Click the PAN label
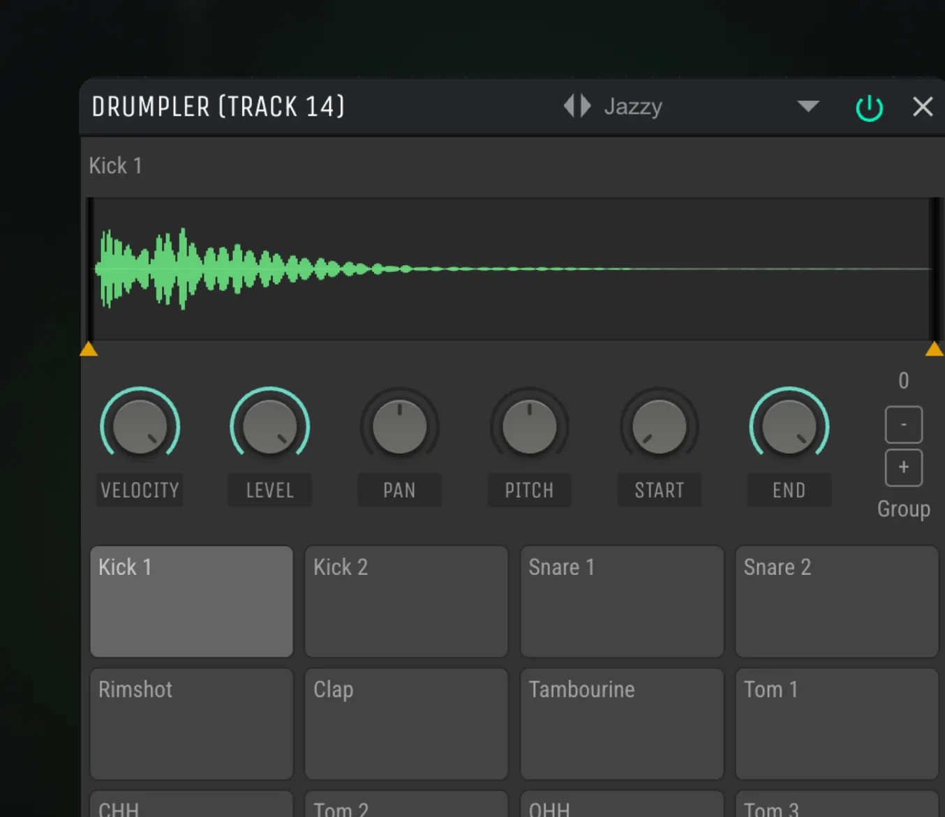 click(x=399, y=490)
